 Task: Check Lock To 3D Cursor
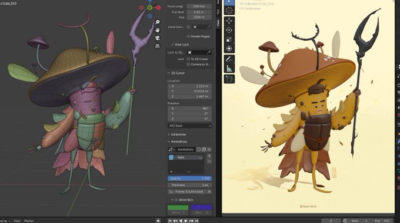[188, 59]
